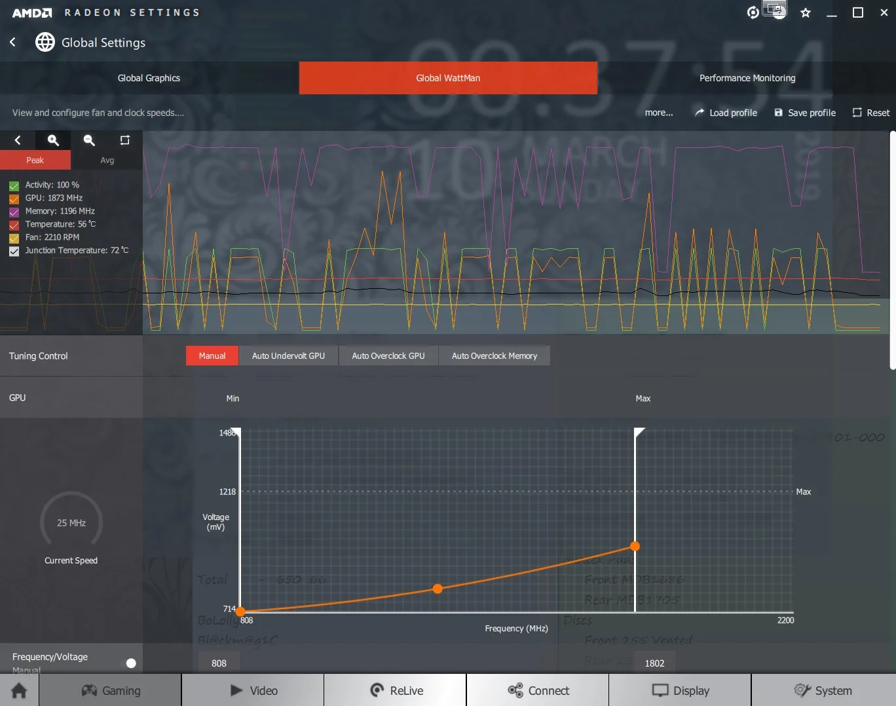Toggle the Activity graph checkbox

(x=14, y=186)
